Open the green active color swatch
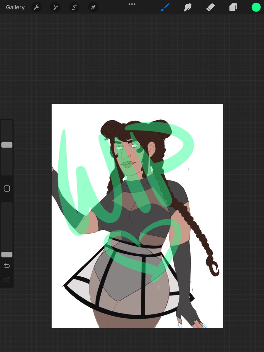This screenshot has width=264, height=352. [x=256, y=7]
